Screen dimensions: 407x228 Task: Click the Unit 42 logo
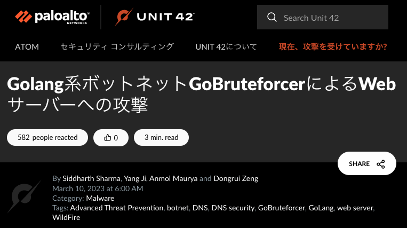154,18
